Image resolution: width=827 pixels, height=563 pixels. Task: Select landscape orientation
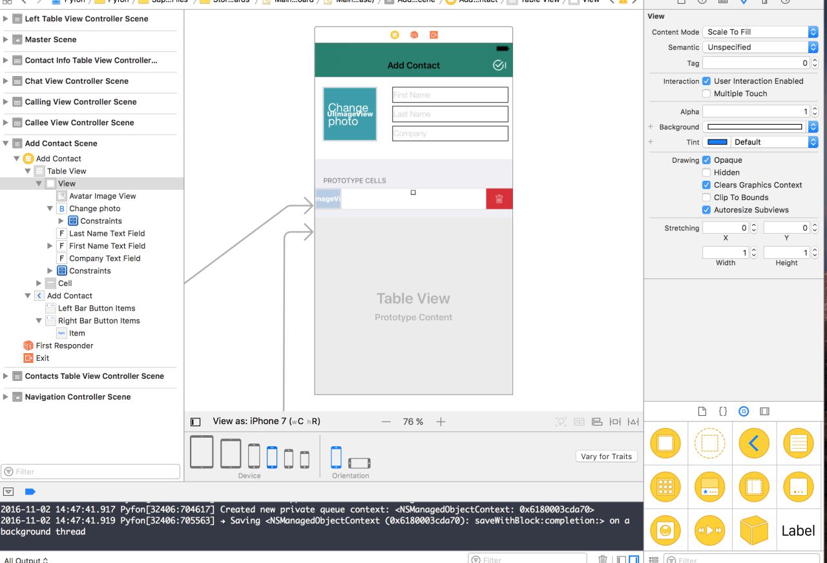tap(360, 462)
